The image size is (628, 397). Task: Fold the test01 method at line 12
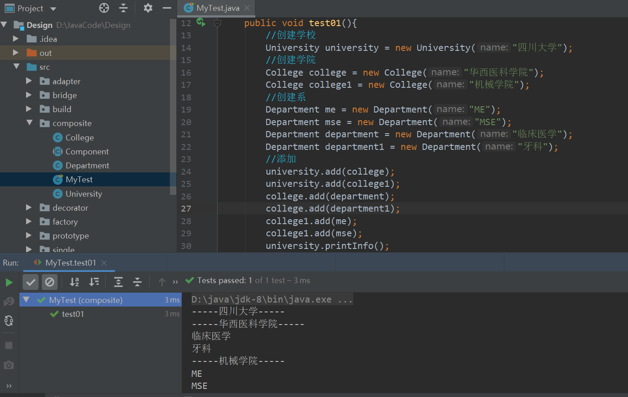point(218,23)
